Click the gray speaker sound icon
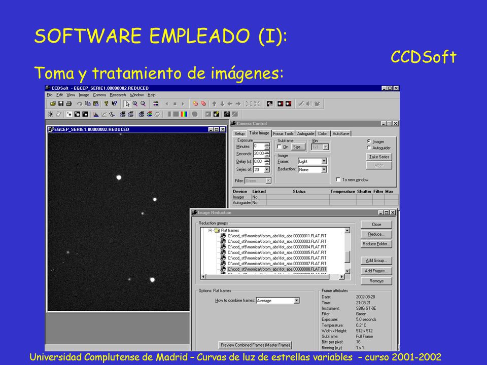The height and width of the screenshot is (365, 487). (x=309, y=103)
